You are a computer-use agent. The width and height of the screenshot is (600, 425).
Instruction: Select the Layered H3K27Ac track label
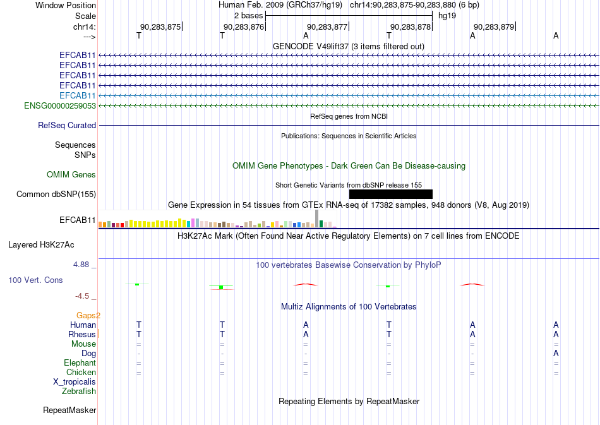(x=41, y=245)
